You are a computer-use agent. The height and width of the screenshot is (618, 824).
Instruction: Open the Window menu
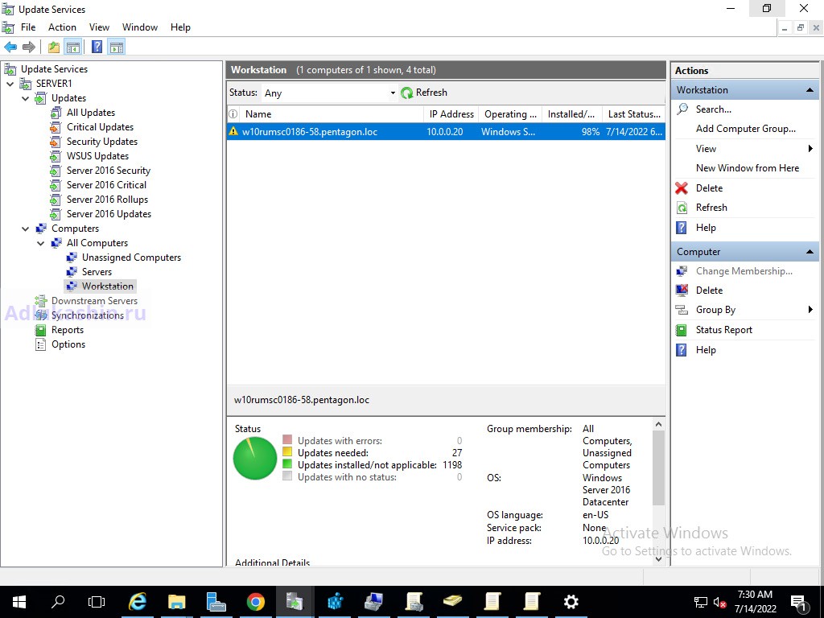coord(139,27)
